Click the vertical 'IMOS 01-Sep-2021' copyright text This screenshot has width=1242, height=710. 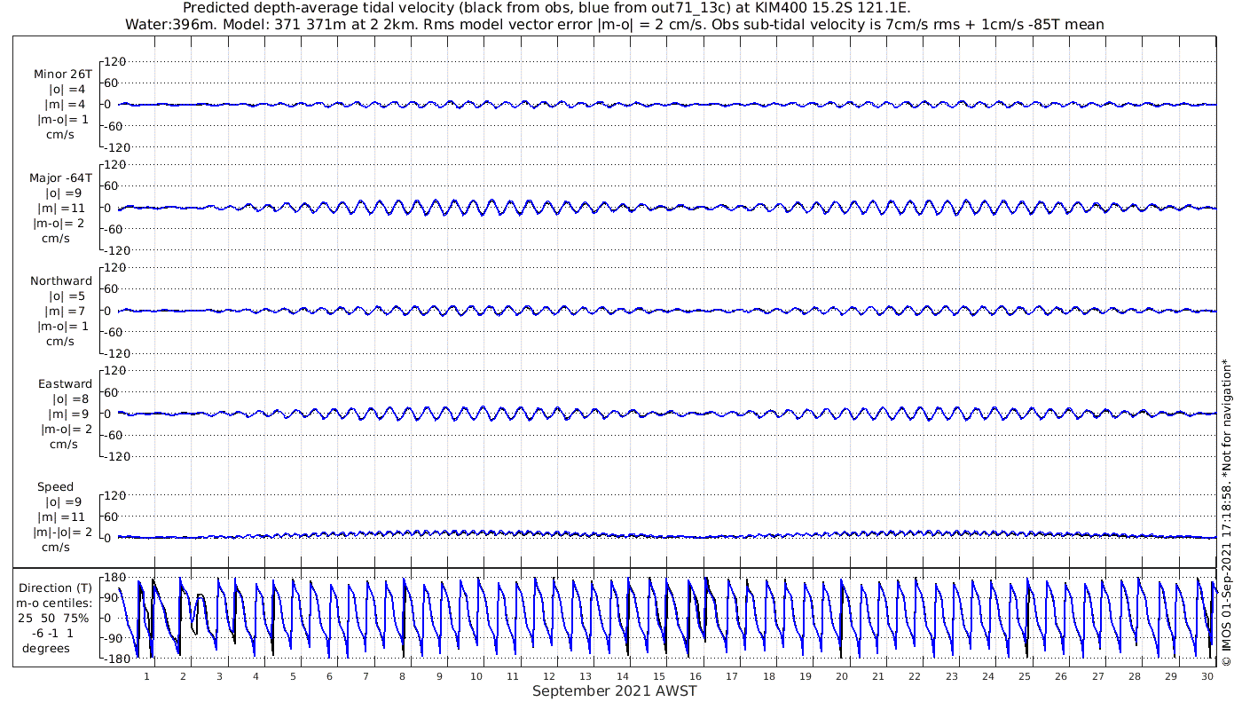(1227, 511)
